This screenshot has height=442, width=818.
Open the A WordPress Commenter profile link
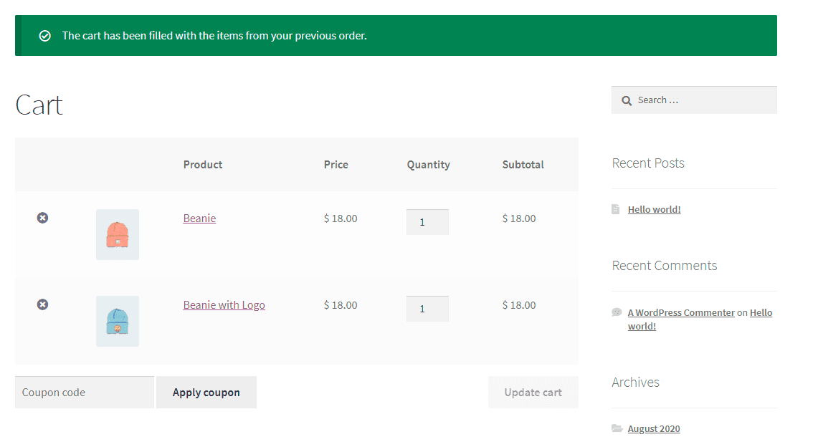681,312
